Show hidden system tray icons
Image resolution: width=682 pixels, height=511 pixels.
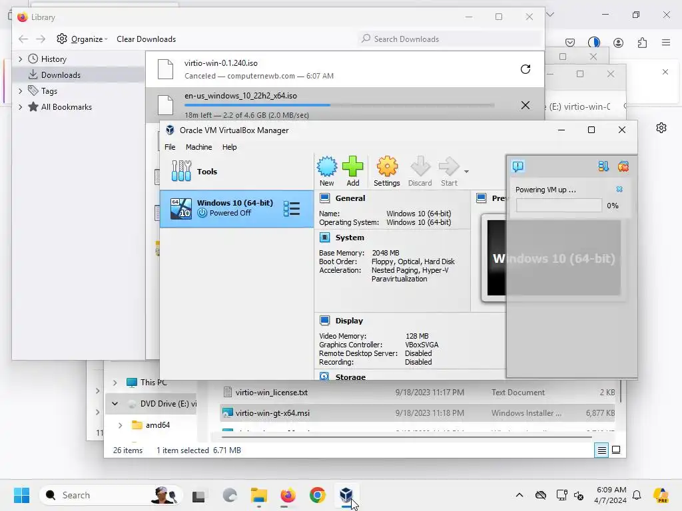519,495
